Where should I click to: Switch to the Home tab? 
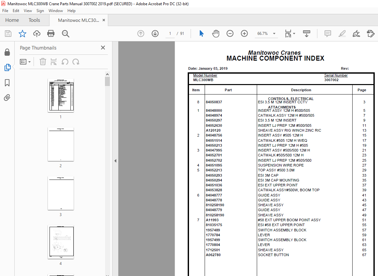pos(12,20)
